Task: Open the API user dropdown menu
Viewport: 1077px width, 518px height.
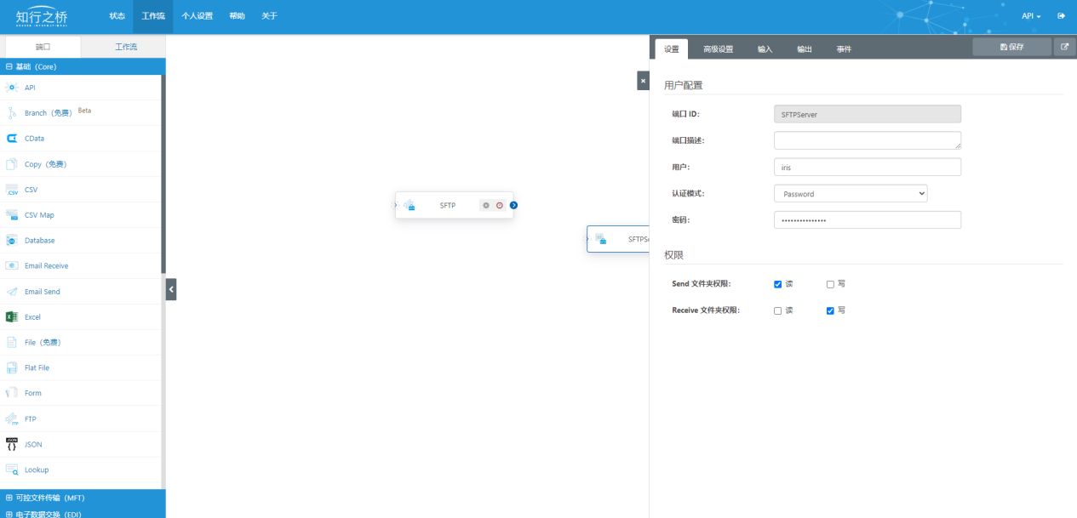Action: pos(1030,16)
